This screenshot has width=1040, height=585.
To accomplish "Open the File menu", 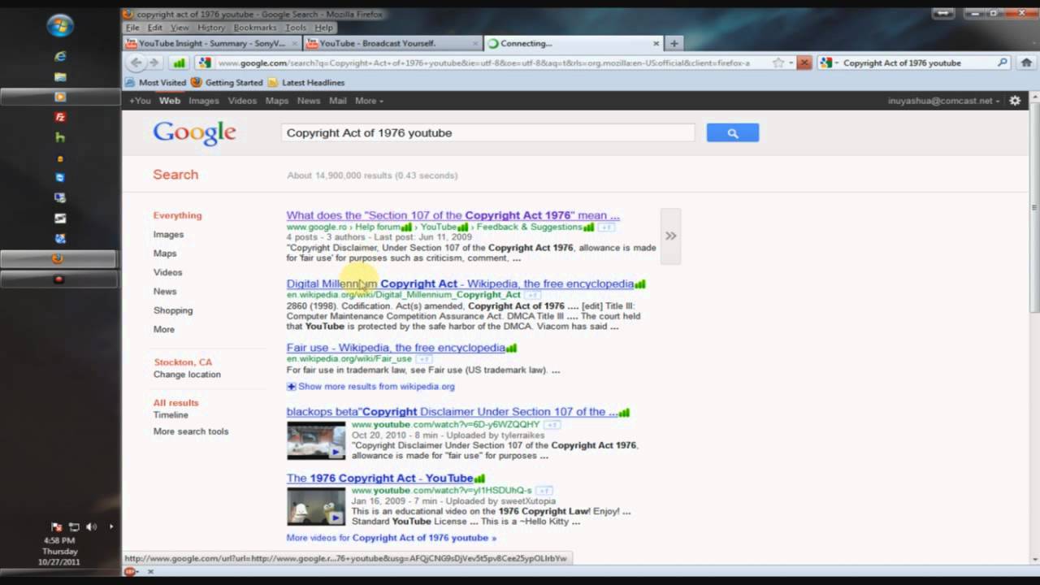I will [132, 28].
